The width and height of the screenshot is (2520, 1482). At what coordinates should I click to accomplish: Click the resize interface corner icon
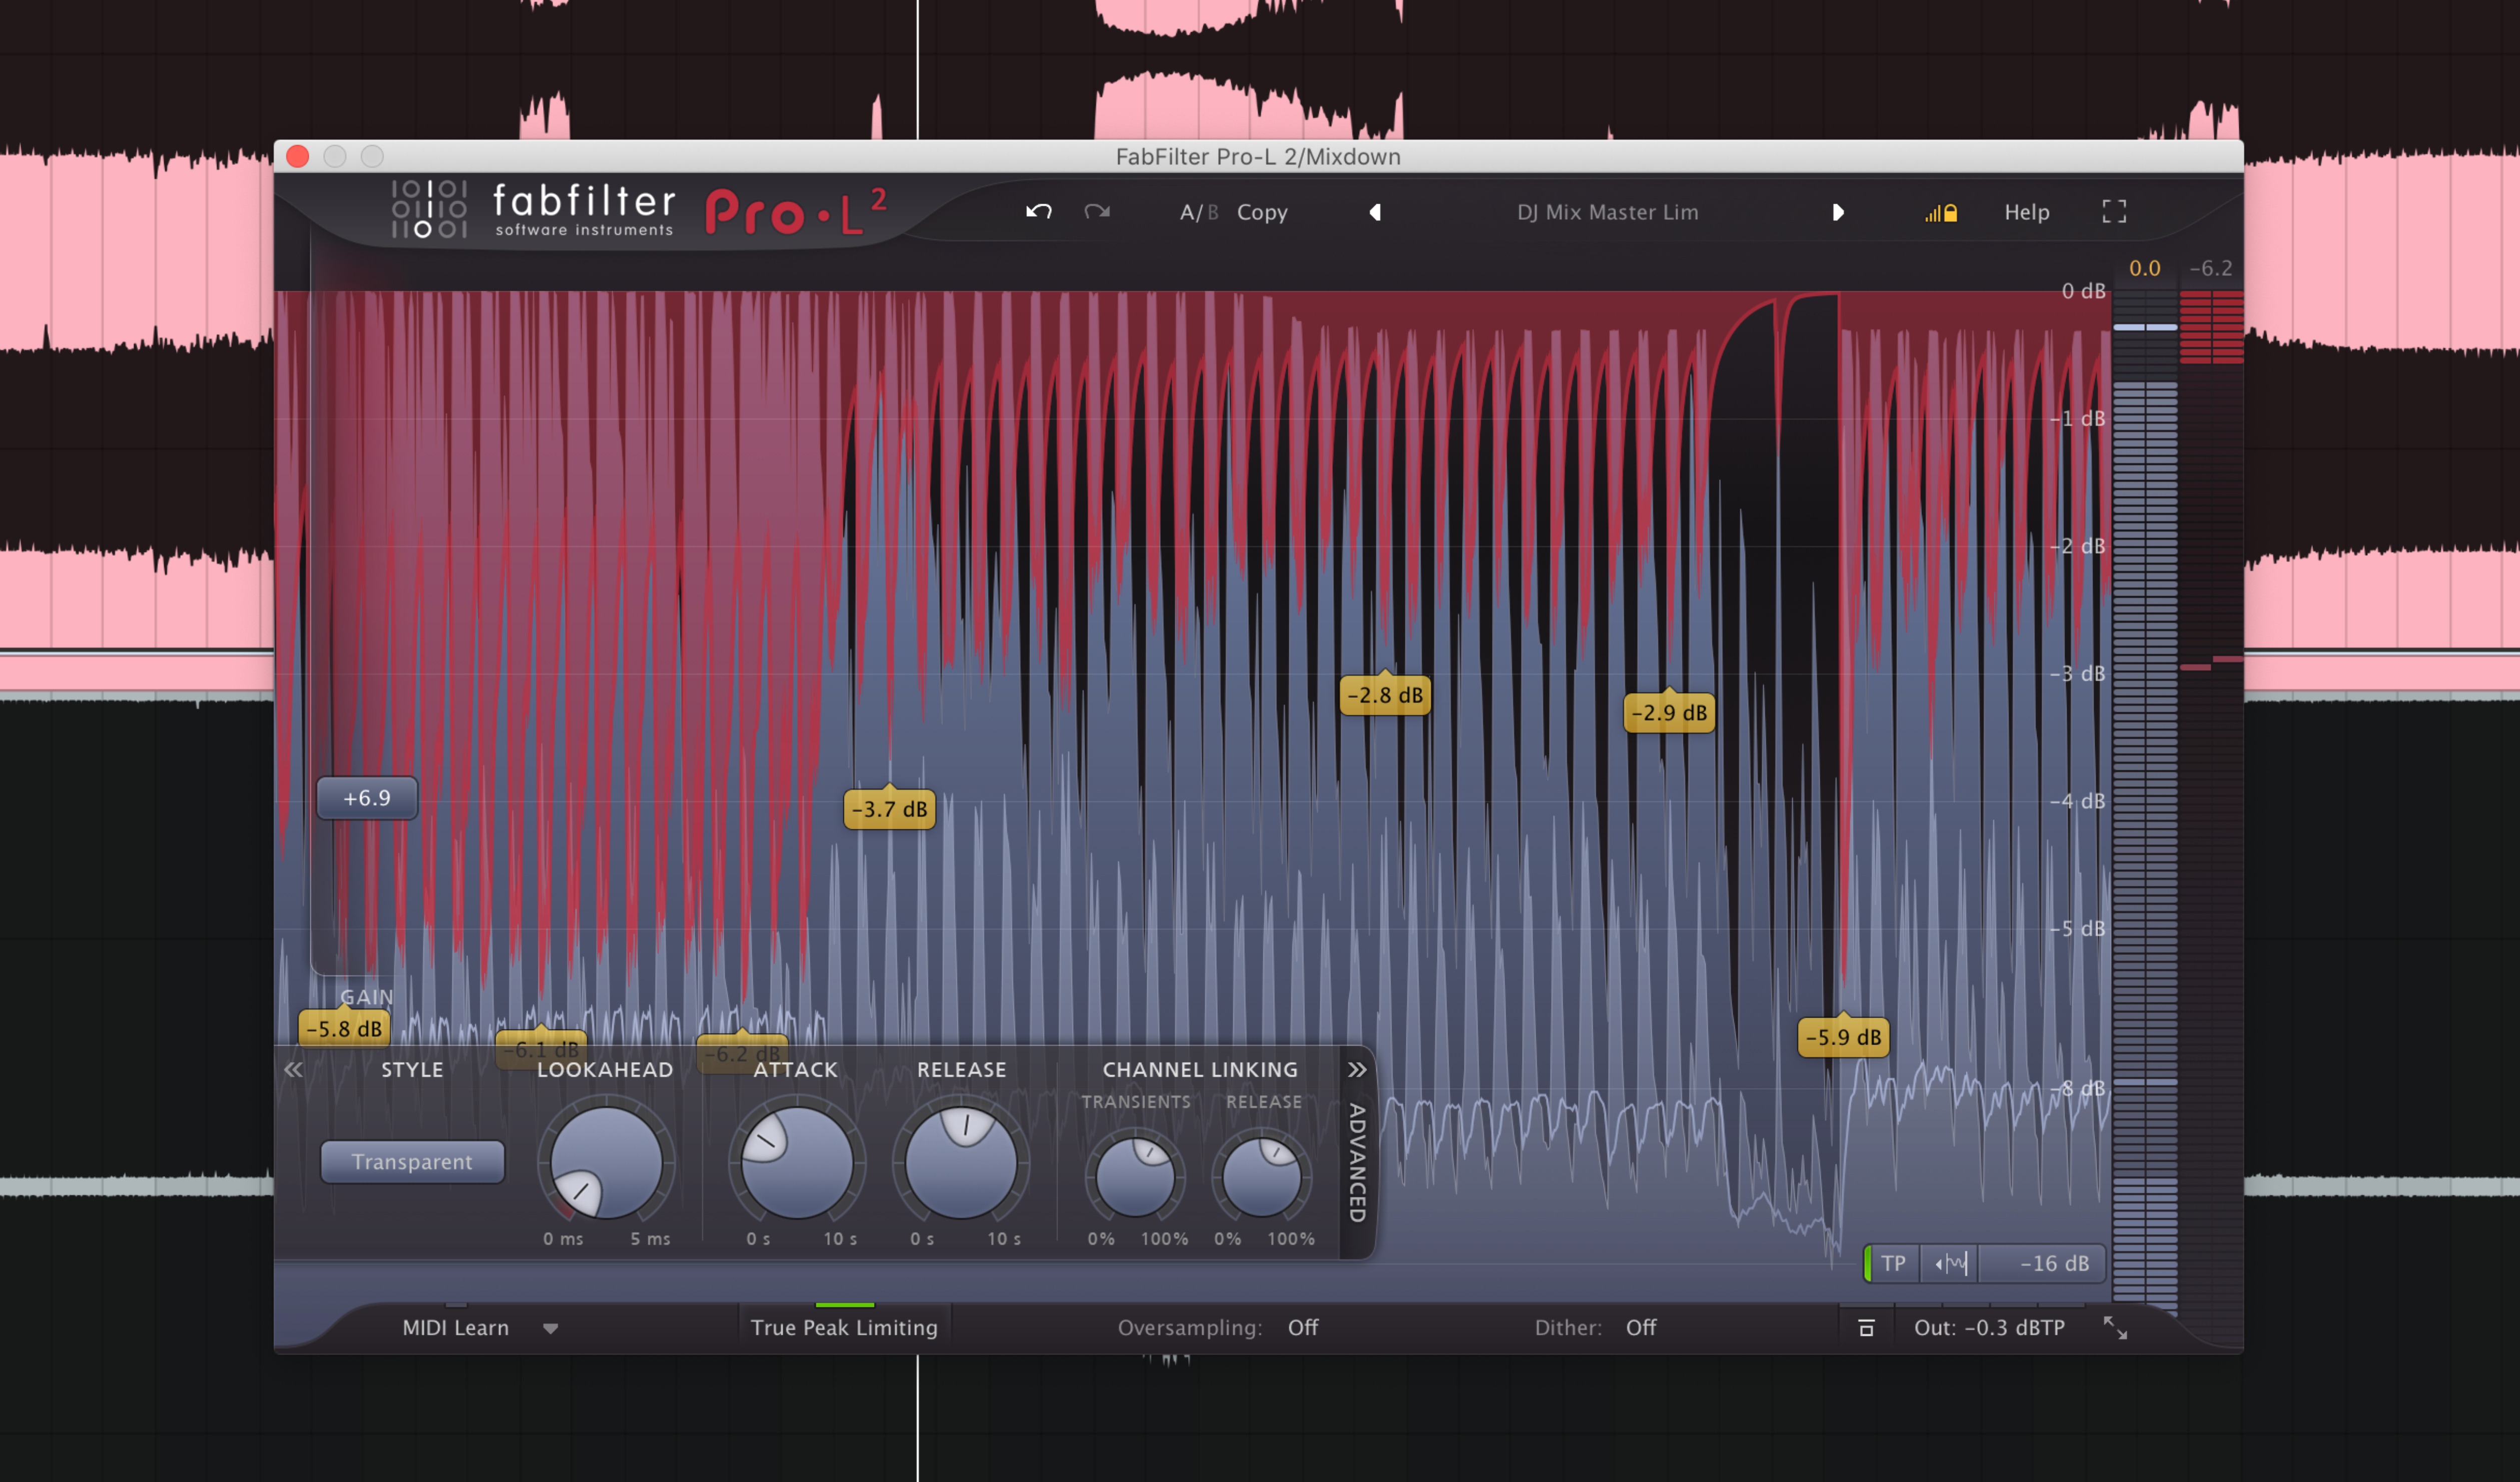tap(2114, 1327)
